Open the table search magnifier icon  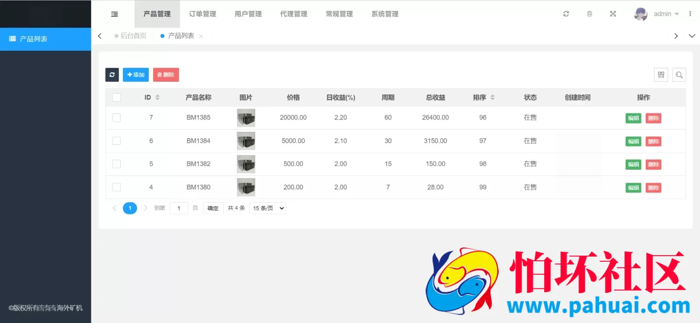pyautogui.click(x=679, y=75)
